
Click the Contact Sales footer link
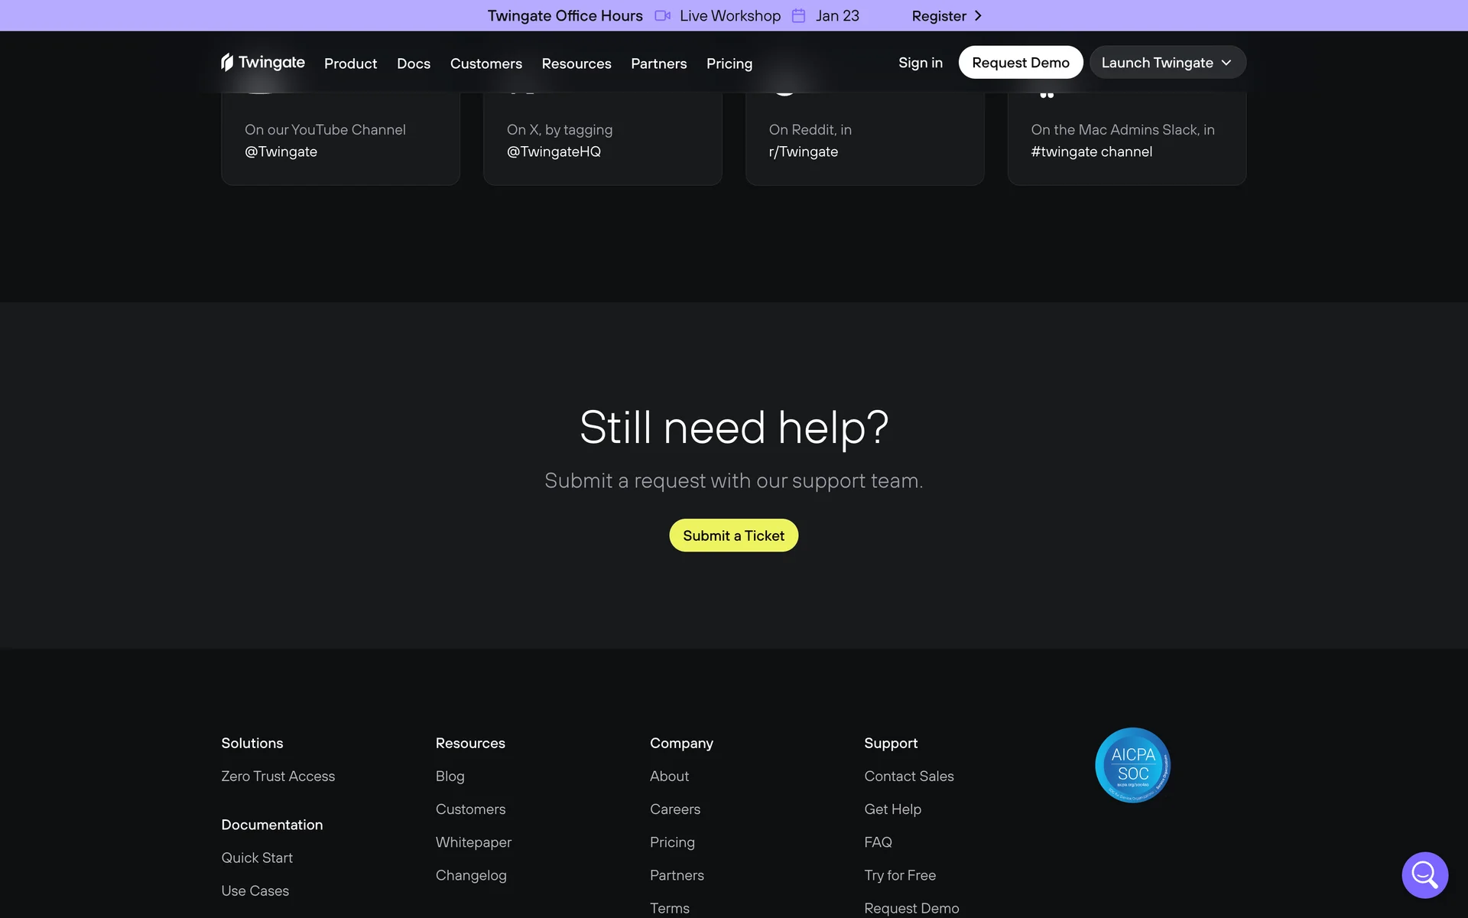[908, 776]
